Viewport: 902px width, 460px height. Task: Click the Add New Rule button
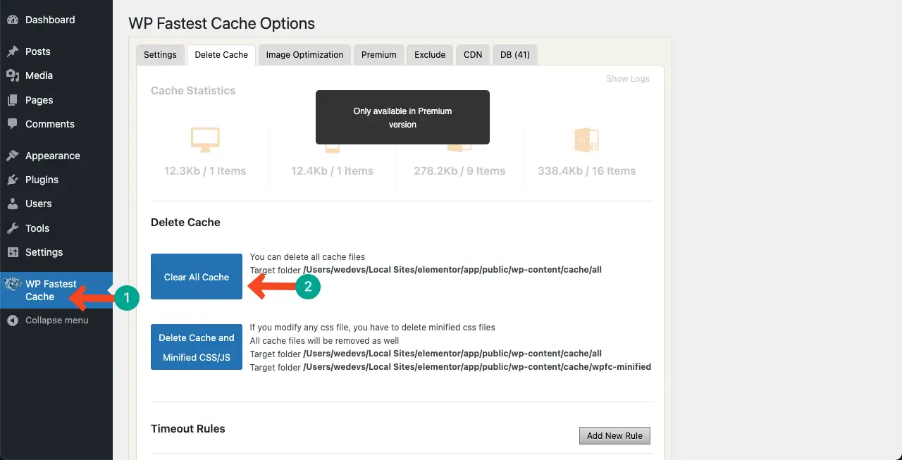point(614,435)
